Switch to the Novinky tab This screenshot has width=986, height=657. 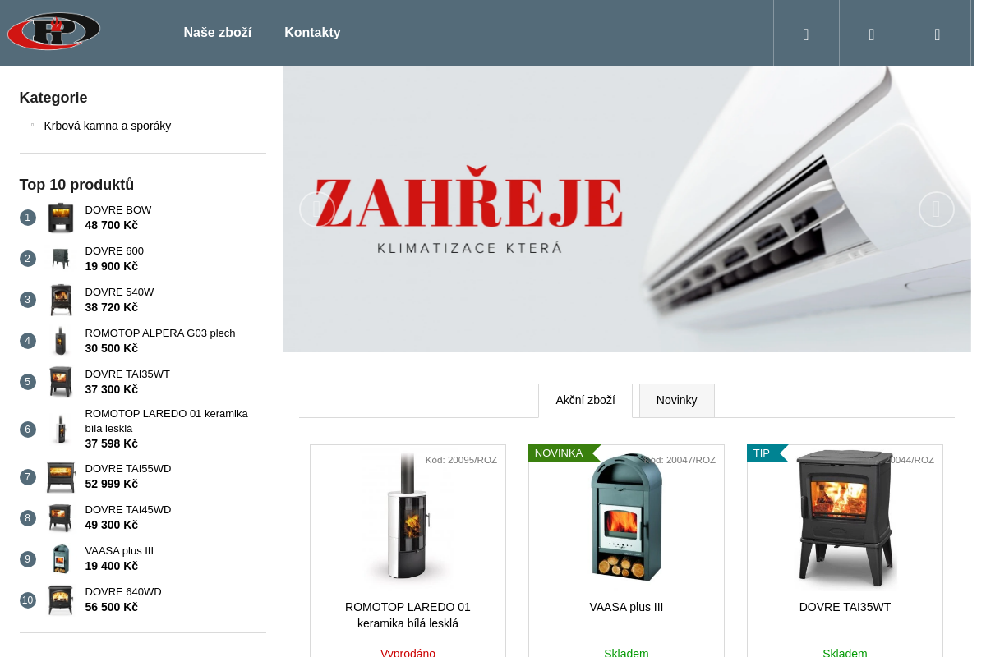point(677,401)
